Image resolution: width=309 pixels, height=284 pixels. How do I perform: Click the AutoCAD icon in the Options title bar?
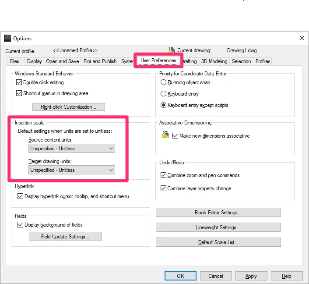(x=7, y=39)
